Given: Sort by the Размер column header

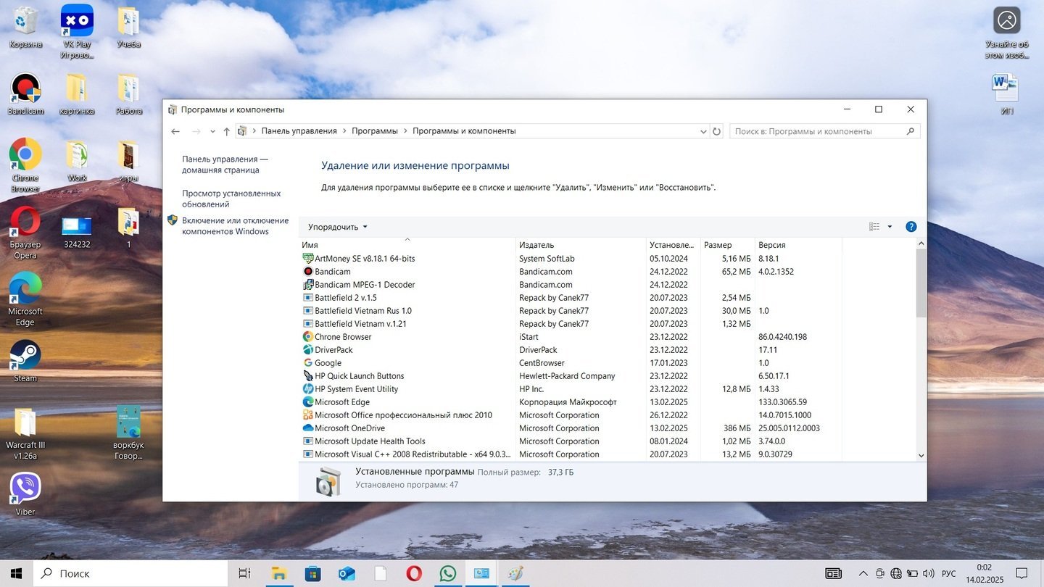Looking at the screenshot, I should pyautogui.click(x=728, y=245).
